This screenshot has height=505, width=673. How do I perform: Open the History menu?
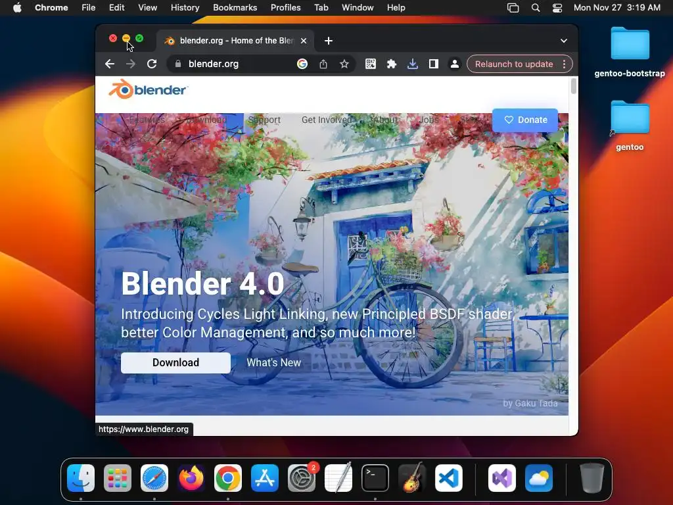click(185, 8)
